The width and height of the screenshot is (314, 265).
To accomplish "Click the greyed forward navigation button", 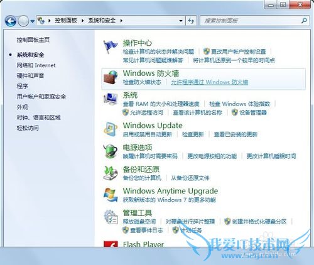I will pos(23,21).
